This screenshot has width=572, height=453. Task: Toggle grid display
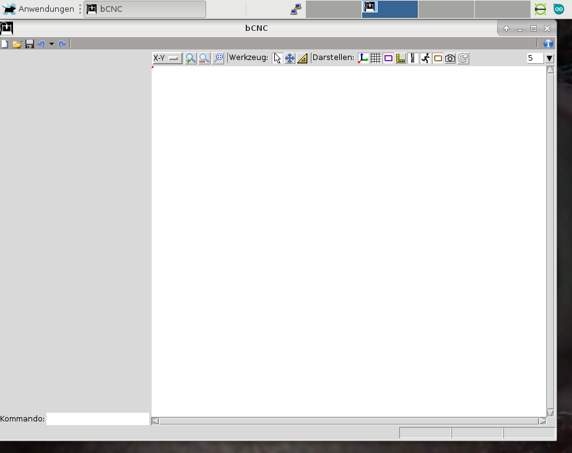[375, 58]
